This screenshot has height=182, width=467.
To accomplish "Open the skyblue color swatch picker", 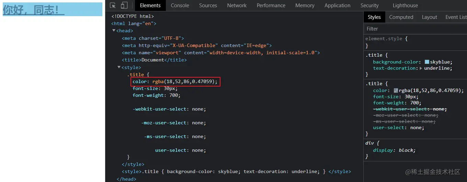I will (427, 62).
